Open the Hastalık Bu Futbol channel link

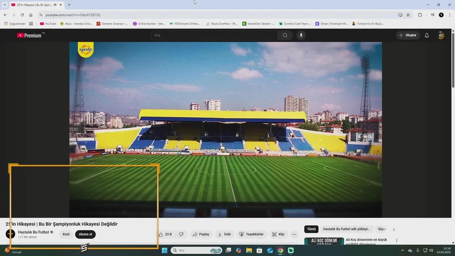pos(33,232)
